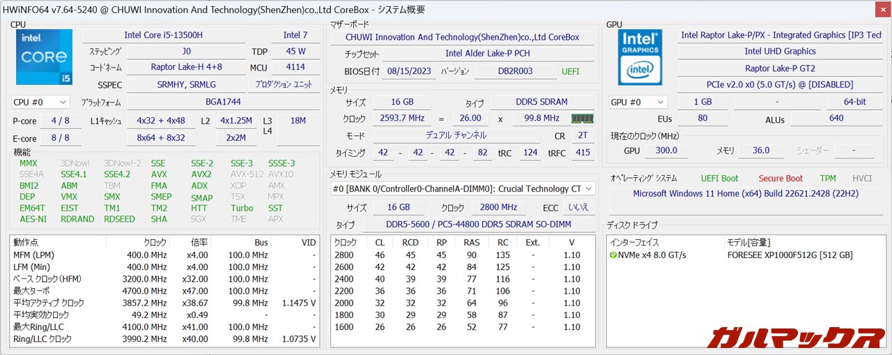Select the Raptor Lake-H 4+8 codename field
This screenshot has width=892, height=355.
pyautogui.click(x=186, y=68)
